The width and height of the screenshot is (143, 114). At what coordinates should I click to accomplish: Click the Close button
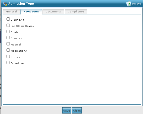(77, 111)
